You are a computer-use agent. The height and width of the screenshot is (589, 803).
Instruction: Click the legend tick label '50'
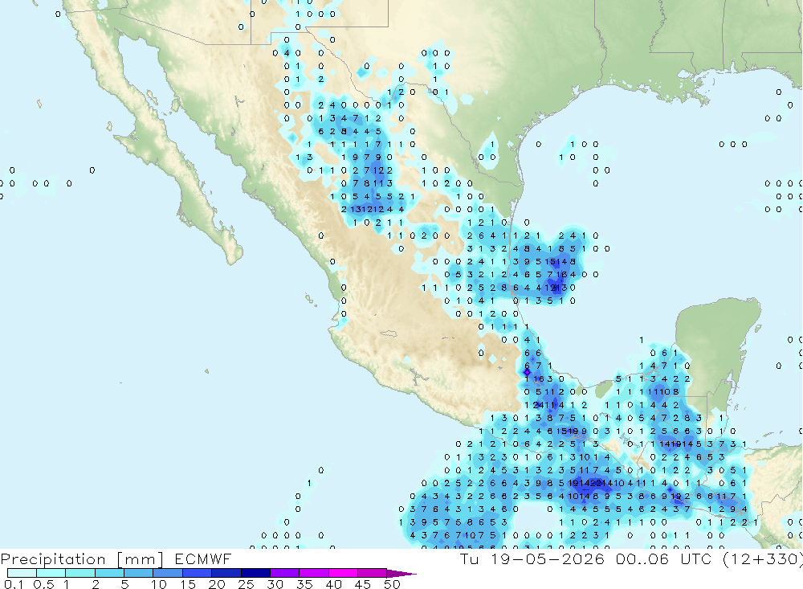392,584
